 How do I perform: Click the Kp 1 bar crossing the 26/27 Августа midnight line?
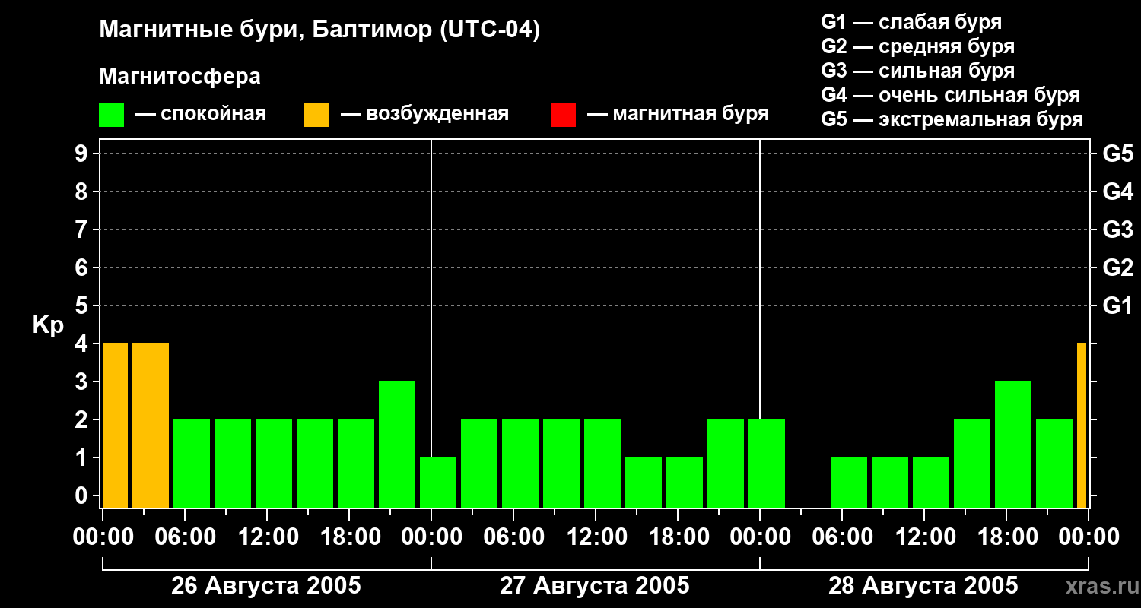tap(438, 483)
